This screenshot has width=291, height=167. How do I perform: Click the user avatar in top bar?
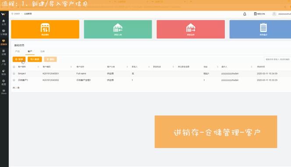[274, 14]
